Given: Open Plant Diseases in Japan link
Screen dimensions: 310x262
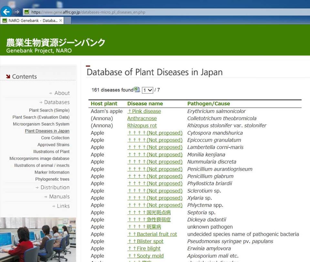Looking at the screenshot, I should click(x=47, y=131).
